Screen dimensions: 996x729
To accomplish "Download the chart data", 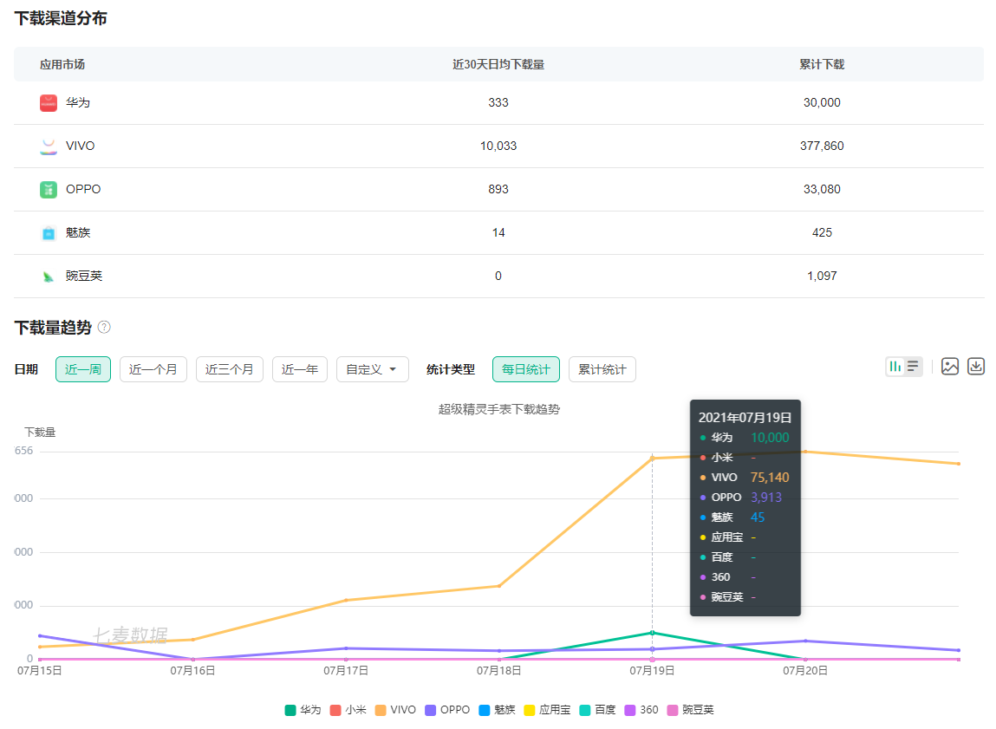I will point(976,367).
